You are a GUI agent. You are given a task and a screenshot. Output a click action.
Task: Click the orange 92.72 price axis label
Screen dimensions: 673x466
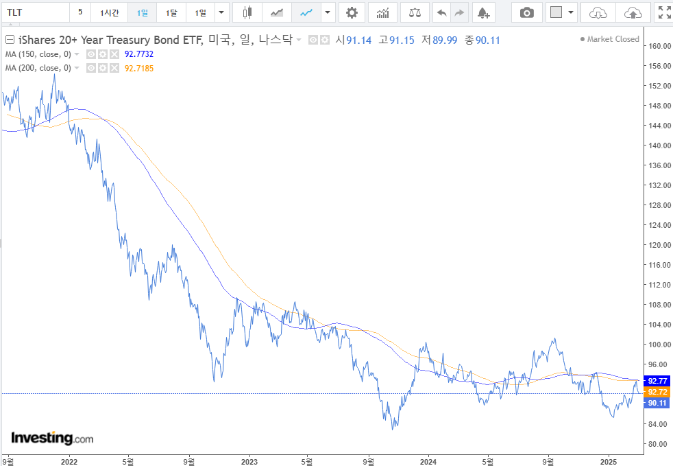(657, 392)
